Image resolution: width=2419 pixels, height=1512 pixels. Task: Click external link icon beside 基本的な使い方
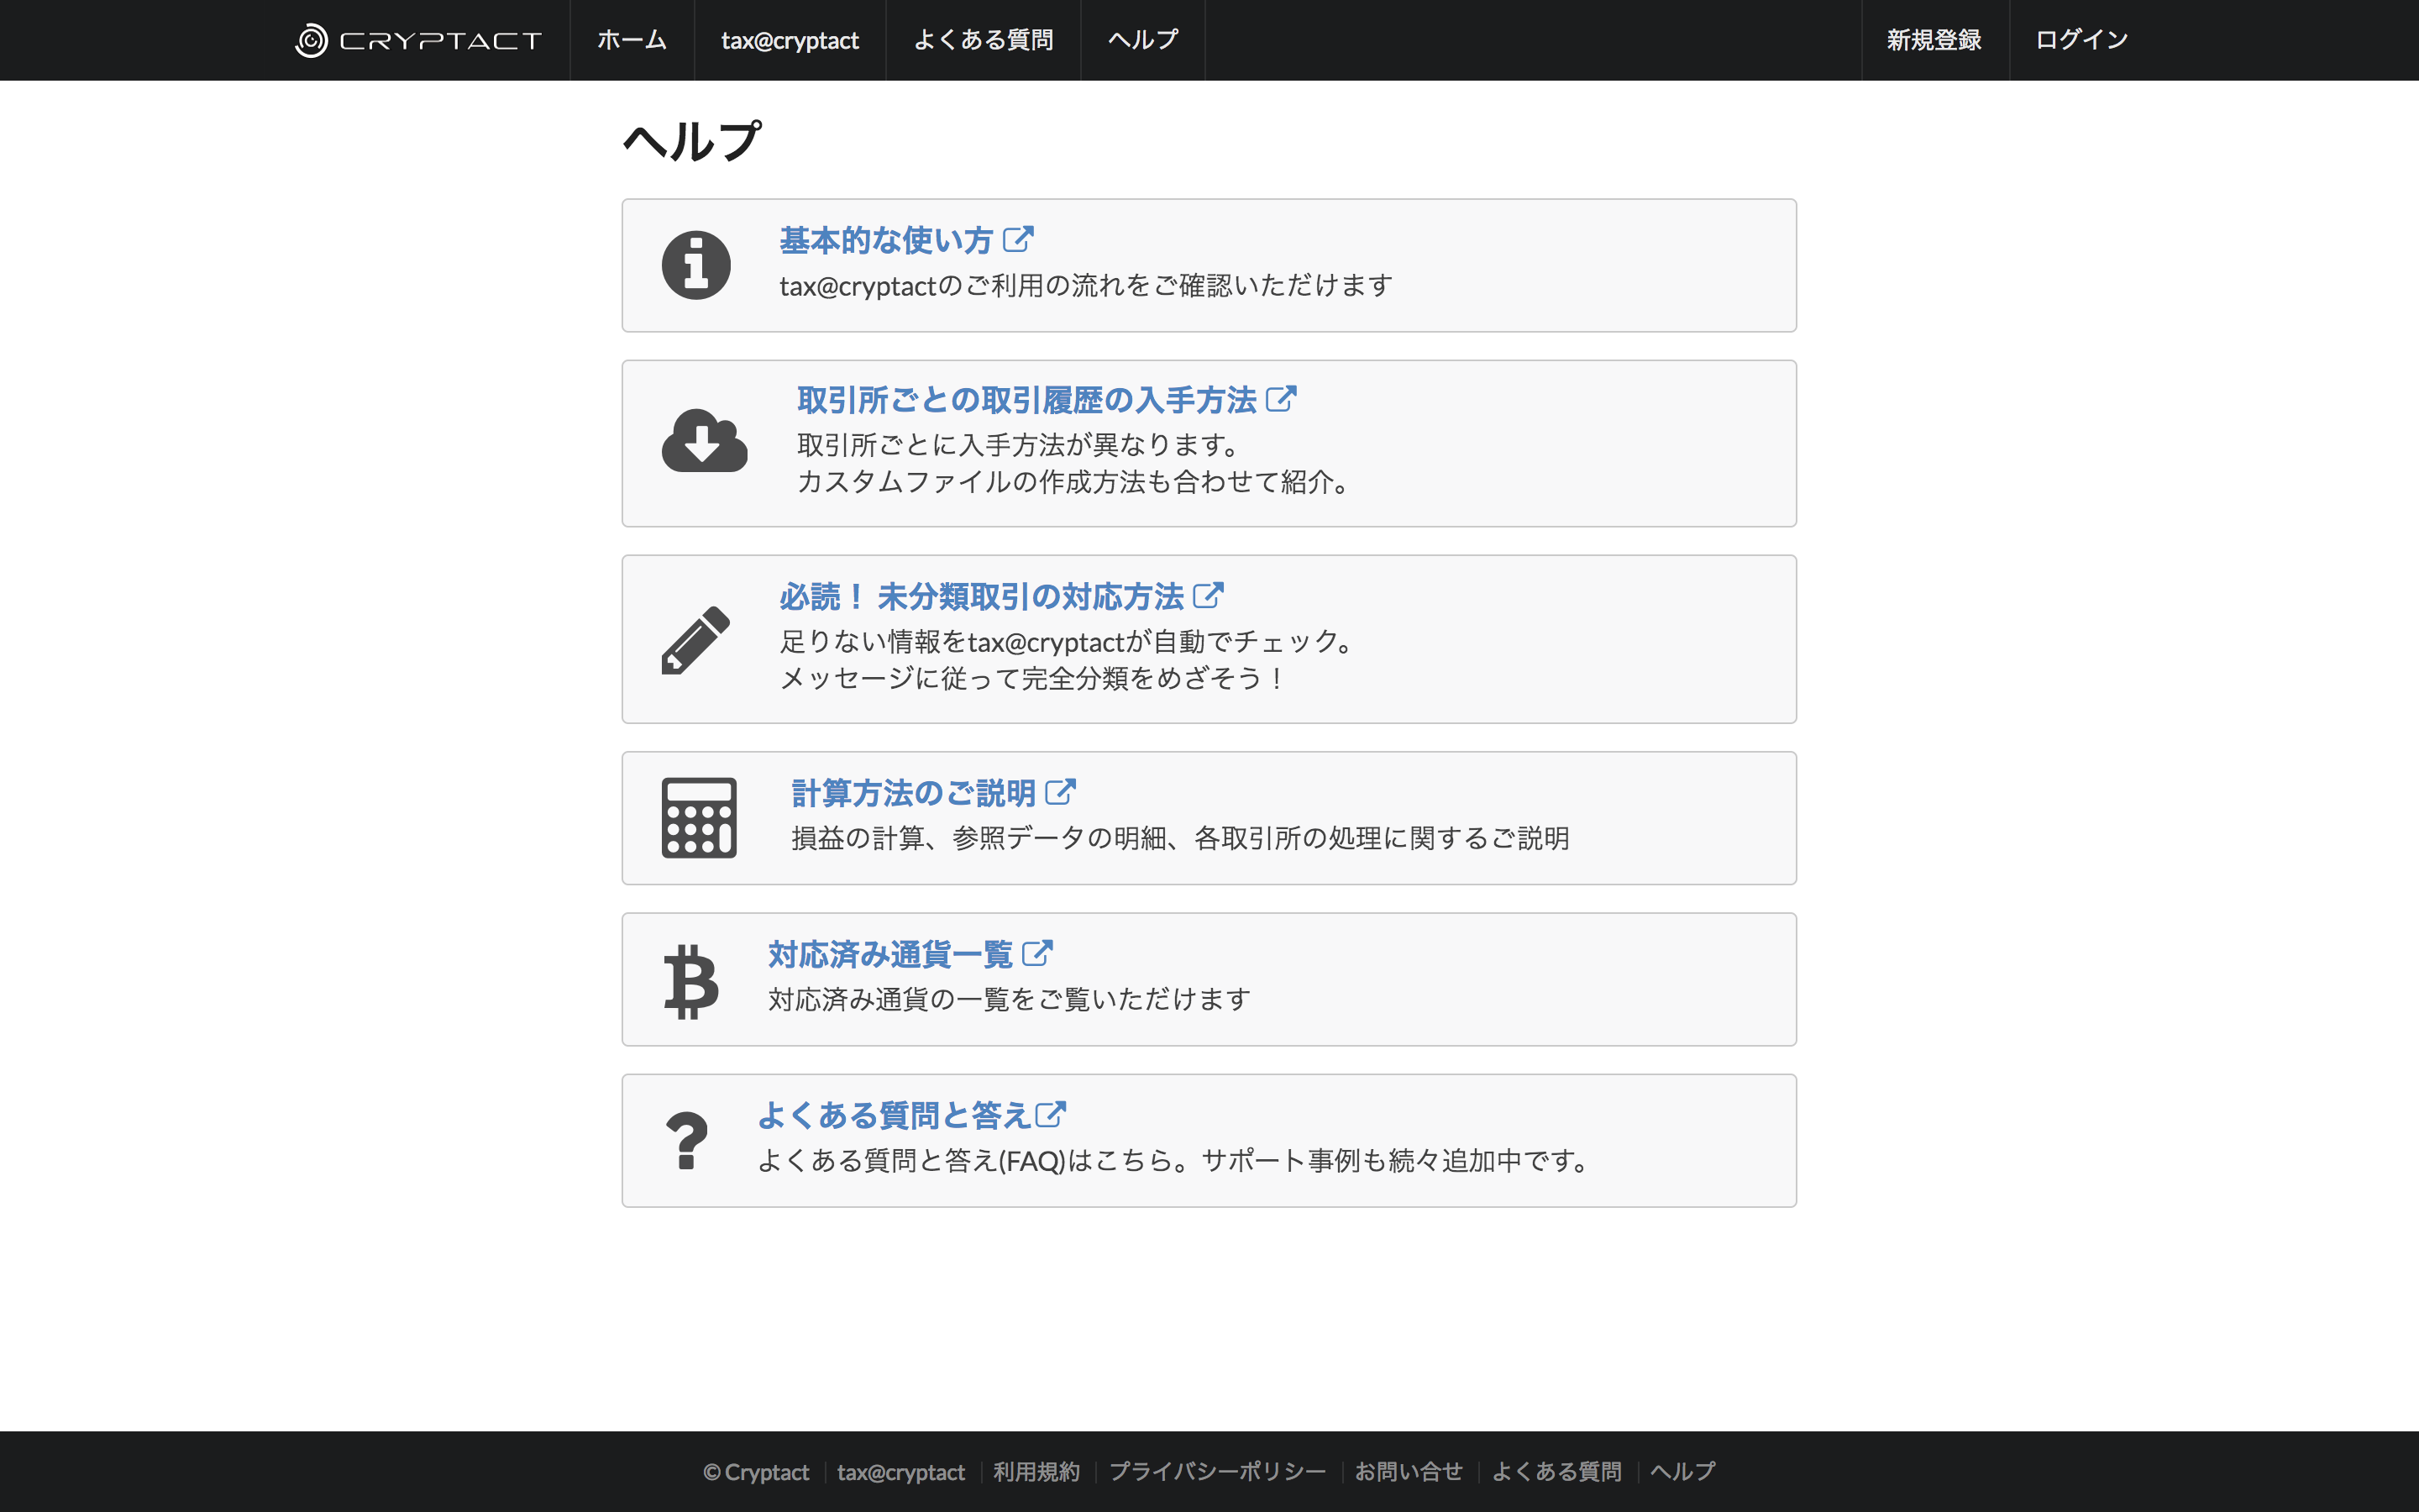(1018, 240)
